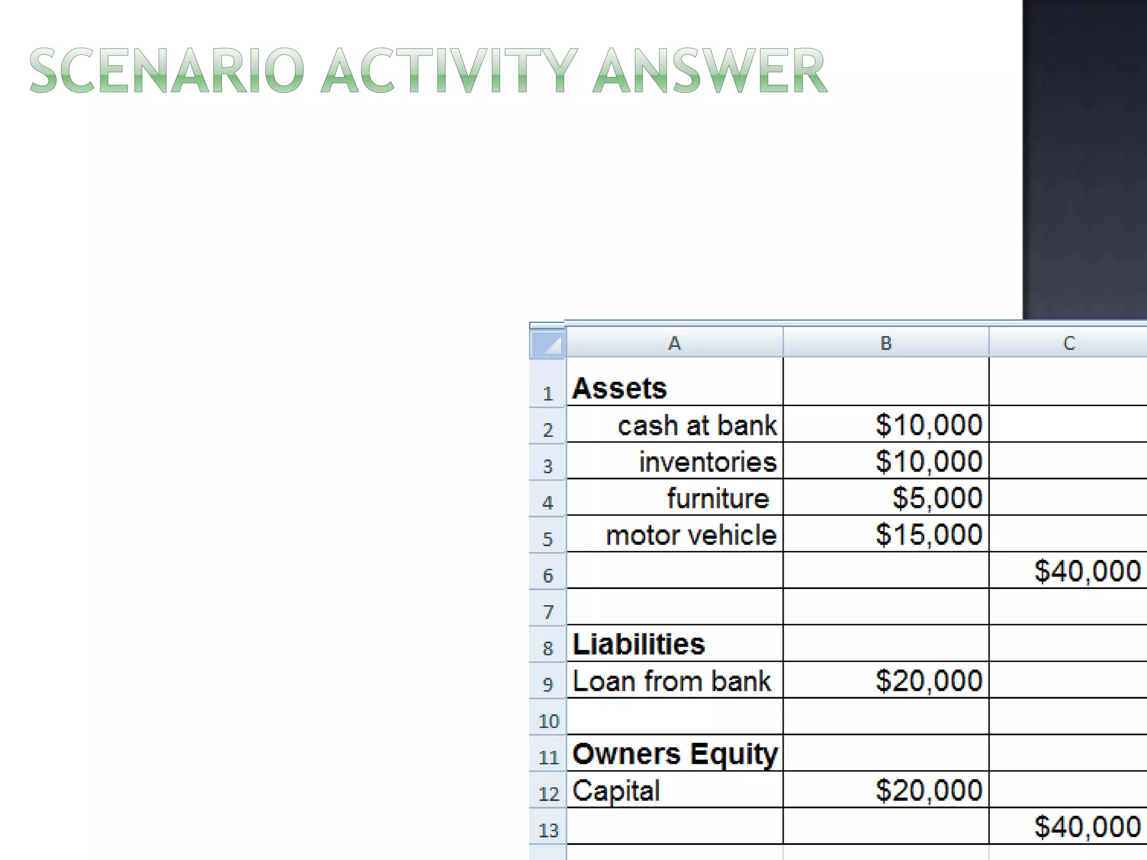The image size is (1147, 860).
Task: Click loan amount $20,000 in row 9
Action: tap(929, 681)
